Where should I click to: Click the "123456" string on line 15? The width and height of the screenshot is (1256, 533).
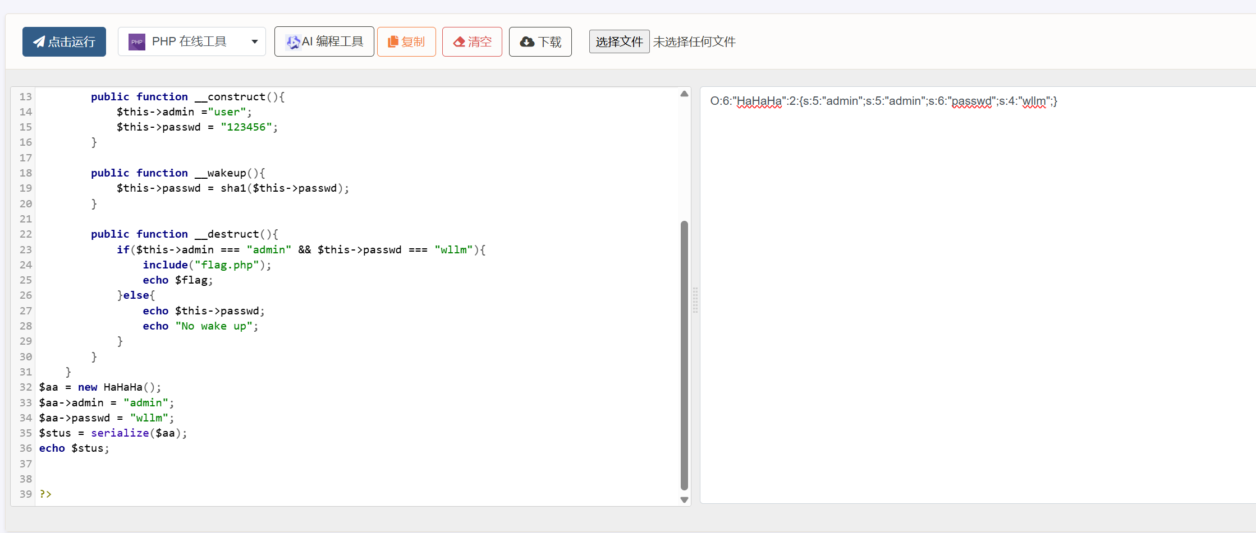click(246, 127)
